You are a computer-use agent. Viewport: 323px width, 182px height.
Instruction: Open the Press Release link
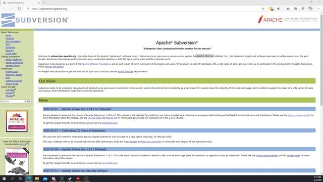tap(130, 142)
